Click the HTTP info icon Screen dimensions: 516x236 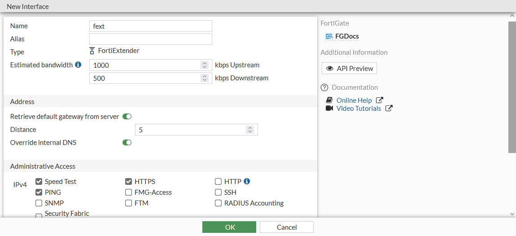tap(247, 182)
